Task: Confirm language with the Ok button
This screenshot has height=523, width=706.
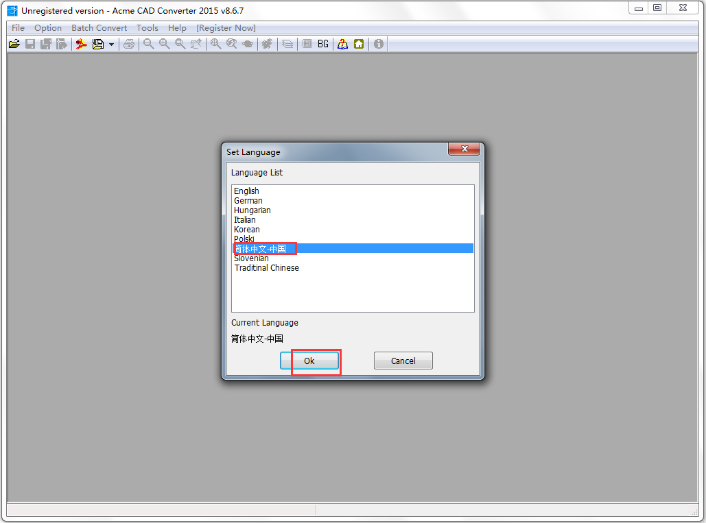Action: [309, 361]
